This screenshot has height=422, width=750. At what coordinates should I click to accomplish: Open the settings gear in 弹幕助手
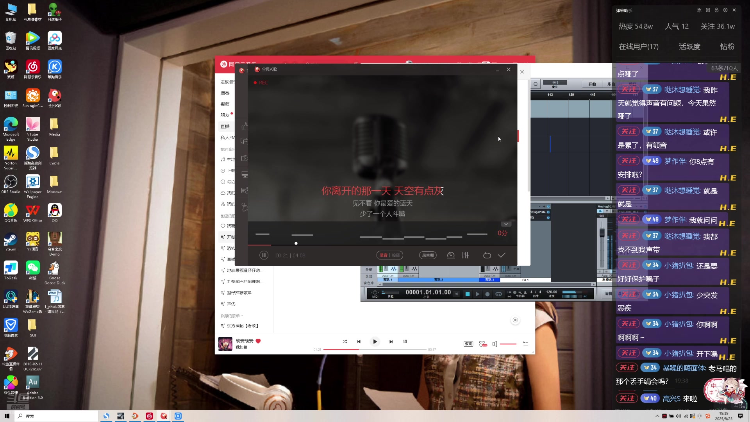pyautogui.click(x=725, y=10)
